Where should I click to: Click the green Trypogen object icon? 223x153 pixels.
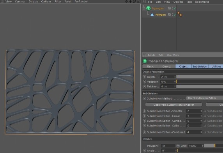pyautogui.click(x=148, y=8)
